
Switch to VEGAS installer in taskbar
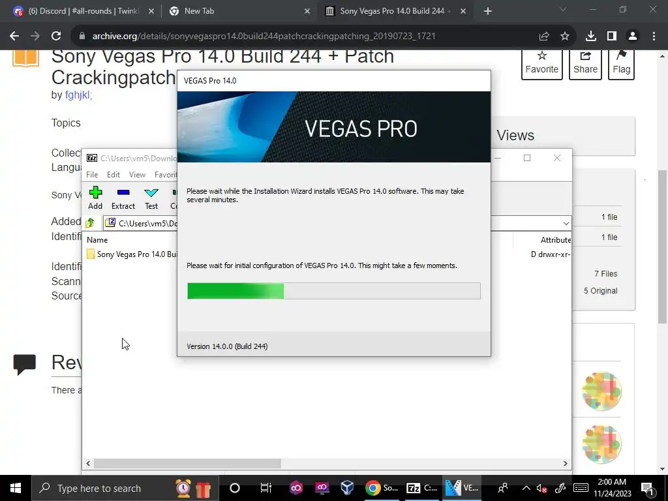point(461,488)
